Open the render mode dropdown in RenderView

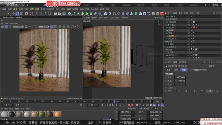coord(18,27)
